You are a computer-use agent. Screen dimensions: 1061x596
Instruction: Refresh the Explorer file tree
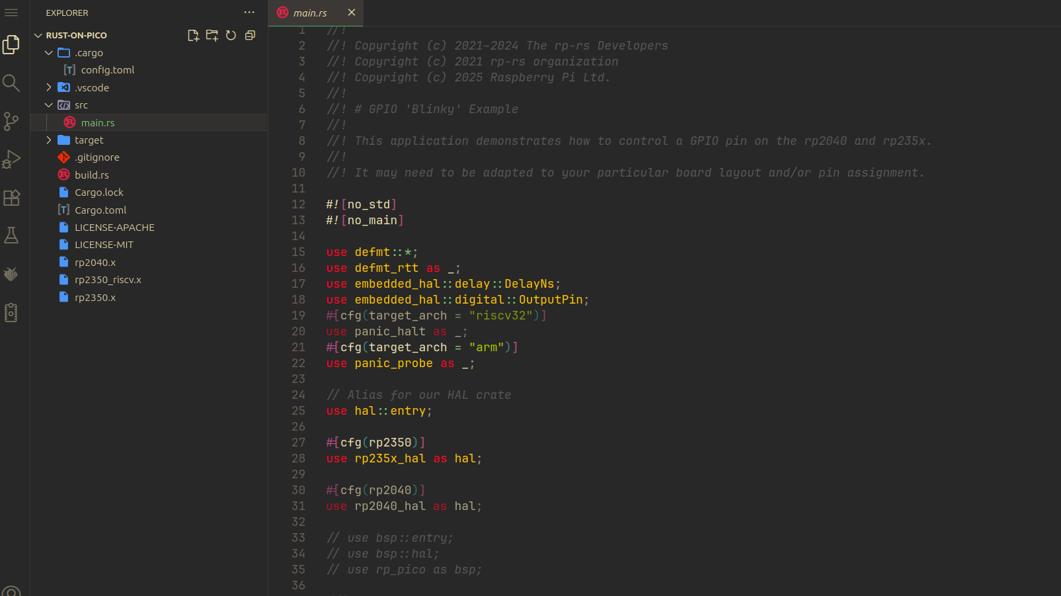[231, 35]
